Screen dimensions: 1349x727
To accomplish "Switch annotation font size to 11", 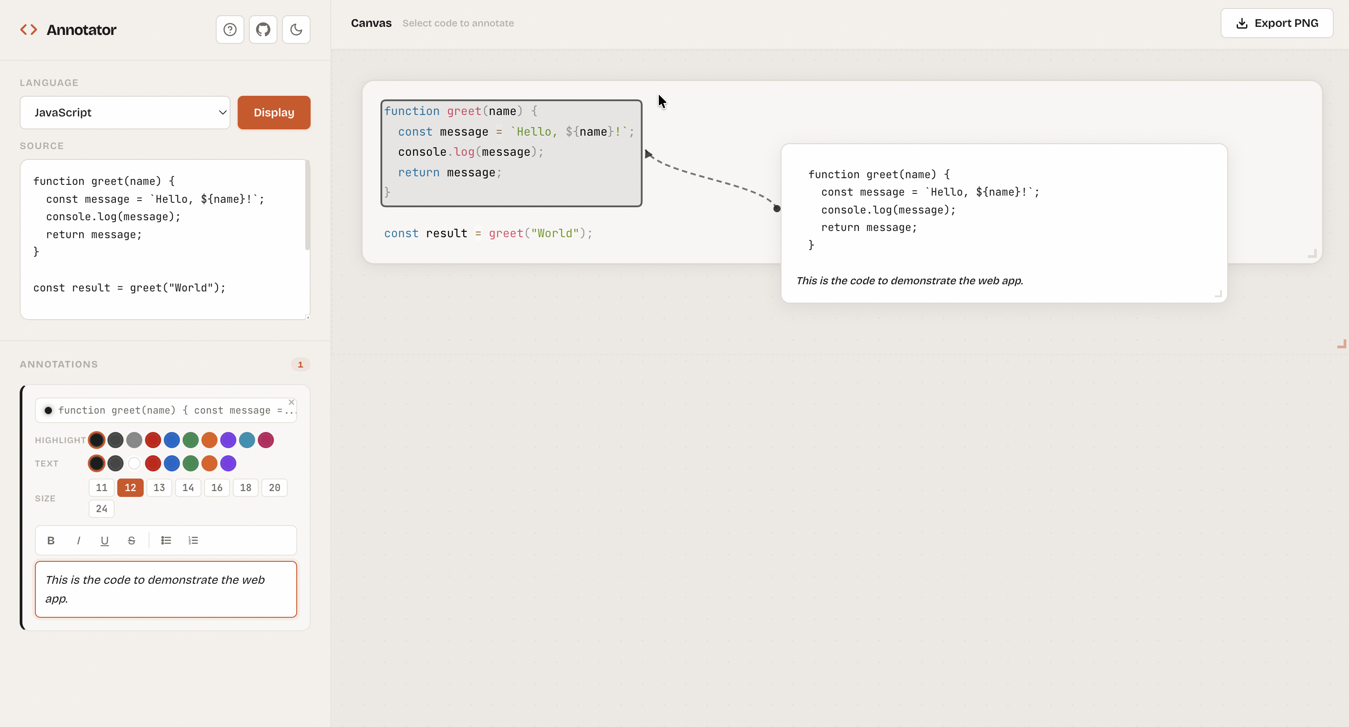I will tap(101, 487).
